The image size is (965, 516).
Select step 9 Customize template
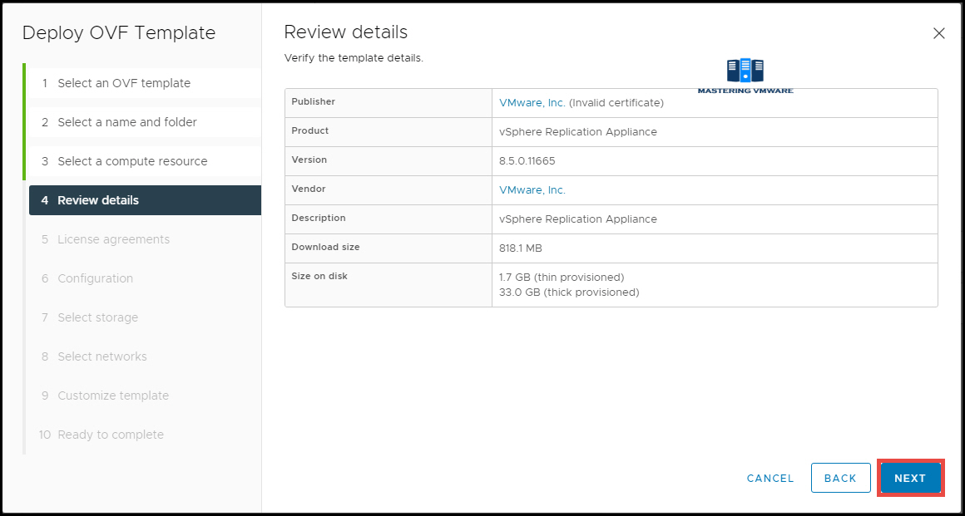pos(145,396)
